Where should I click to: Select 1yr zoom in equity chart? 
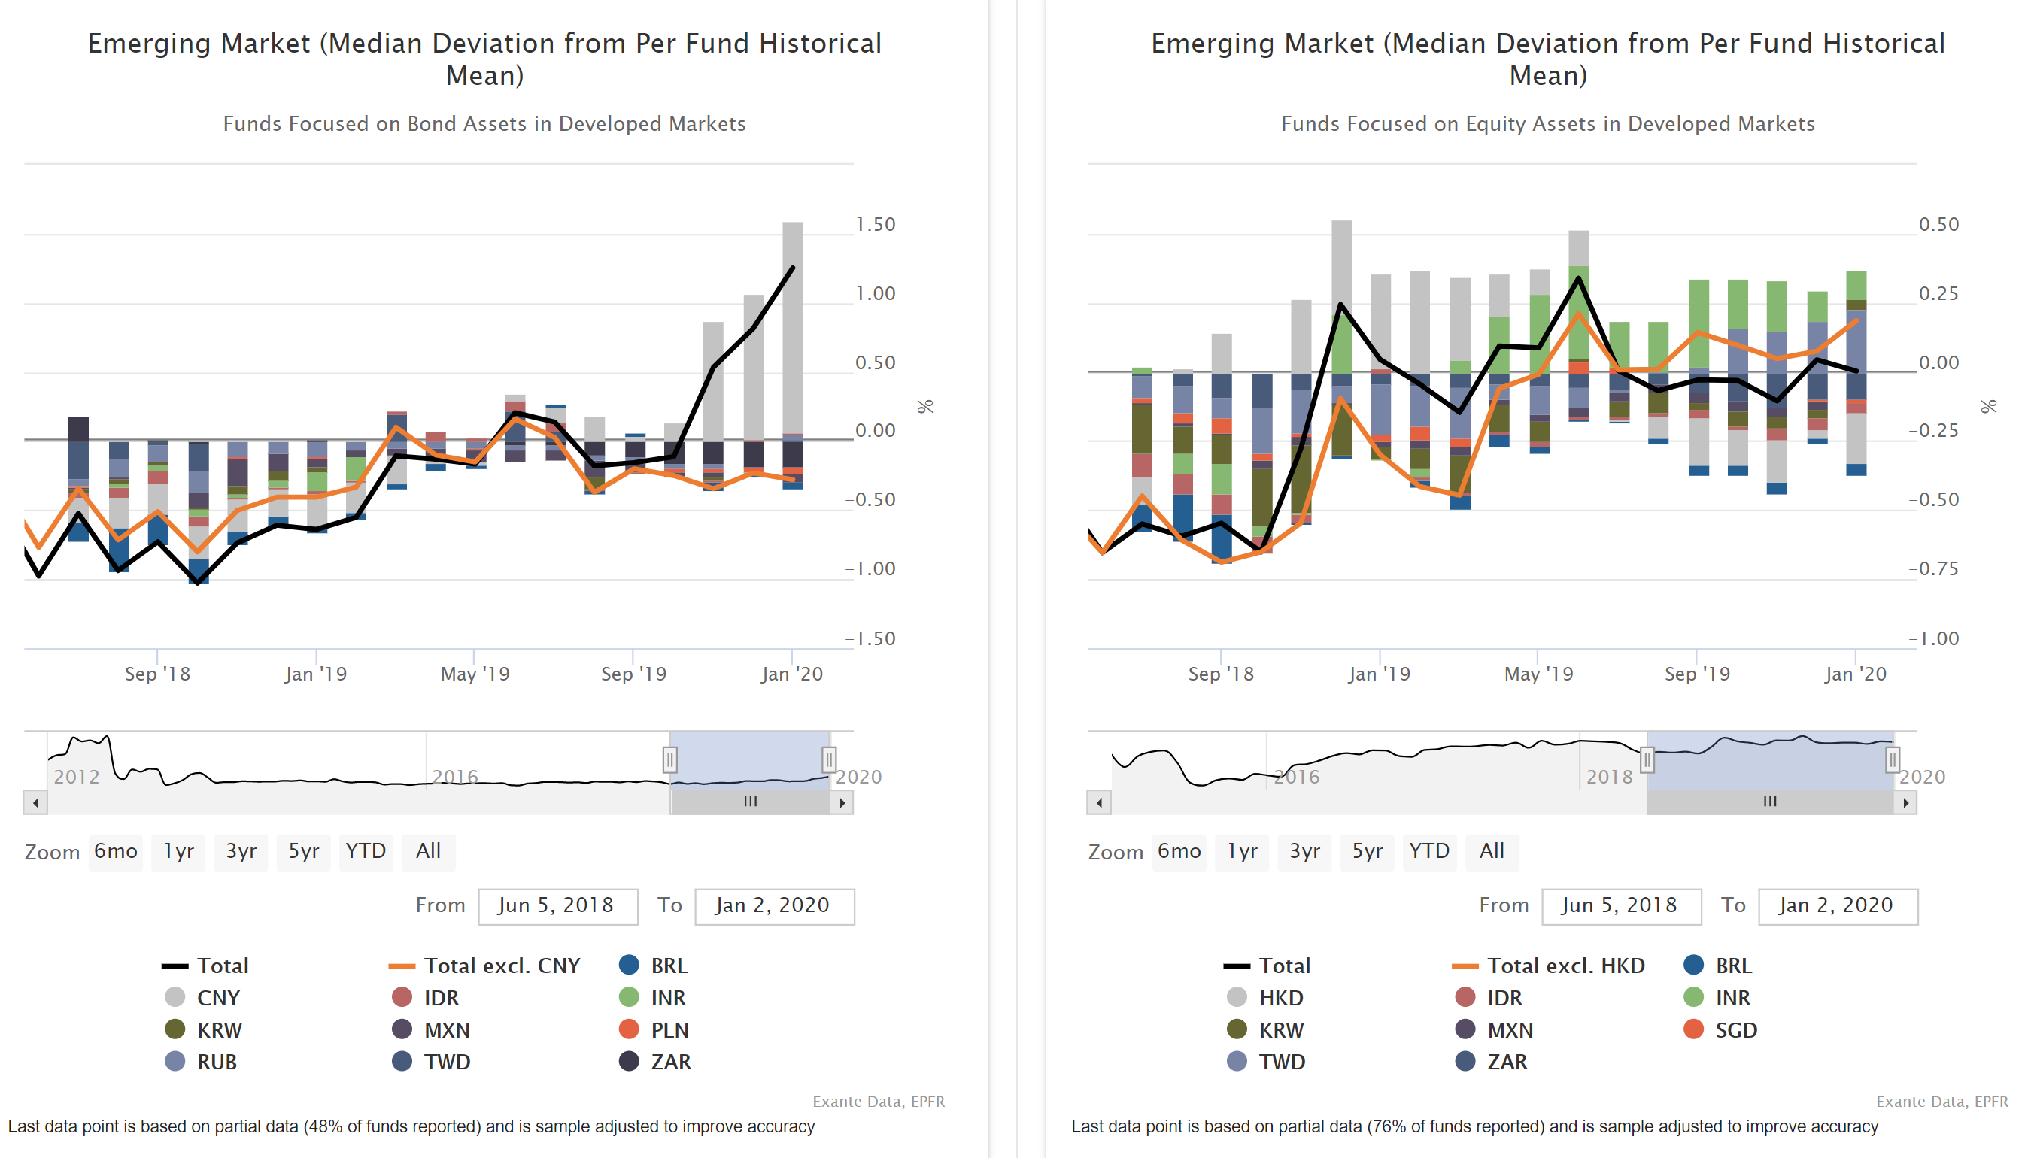click(1241, 851)
